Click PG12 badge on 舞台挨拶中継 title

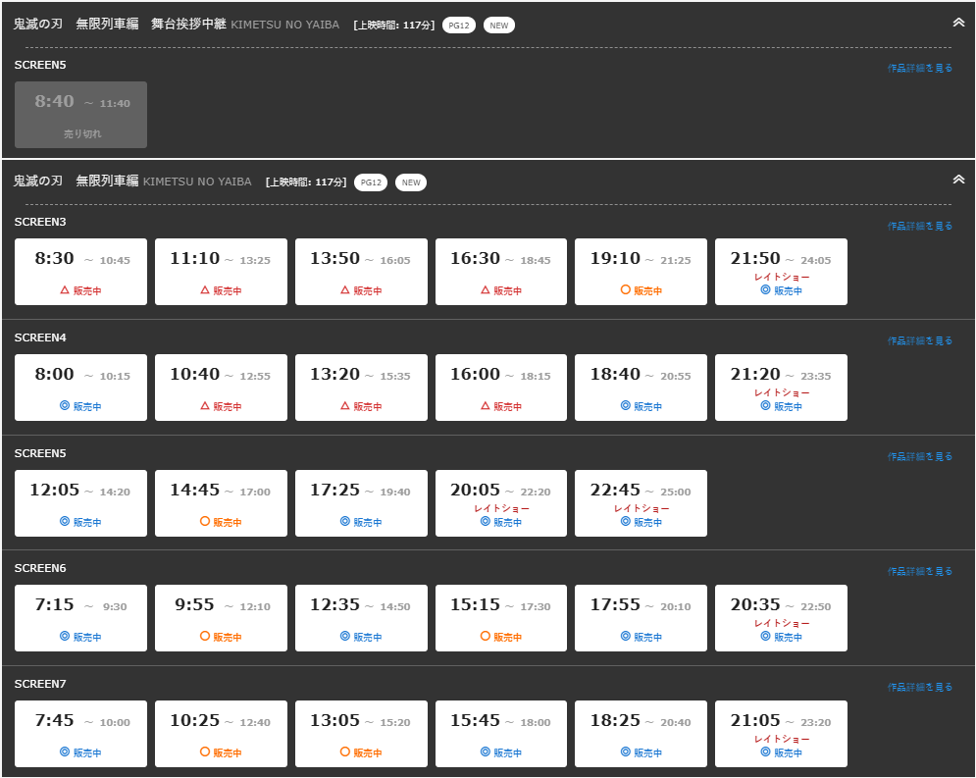point(459,26)
